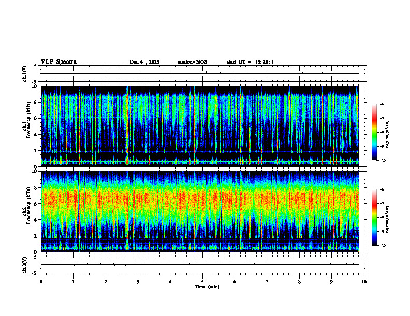Click the 8 kHz tick label of ch.1
The height and width of the screenshot is (316, 410).
click(36, 102)
